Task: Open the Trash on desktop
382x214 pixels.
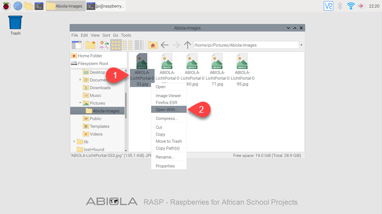Action: (x=15, y=23)
